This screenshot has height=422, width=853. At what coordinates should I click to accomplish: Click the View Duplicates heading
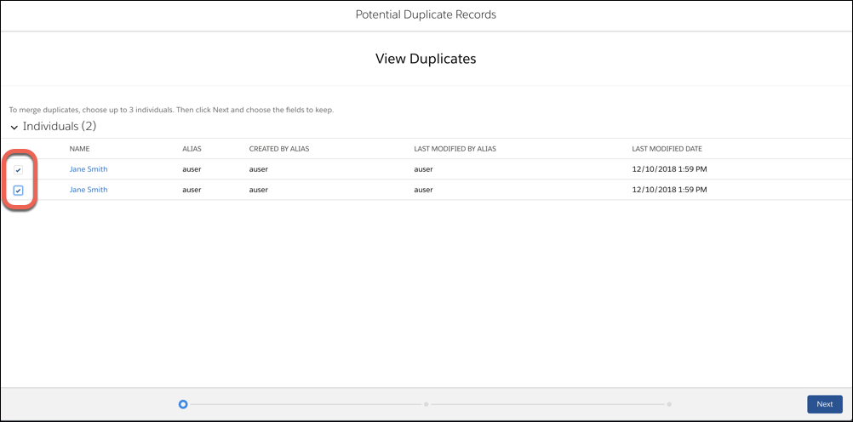pyautogui.click(x=426, y=59)
